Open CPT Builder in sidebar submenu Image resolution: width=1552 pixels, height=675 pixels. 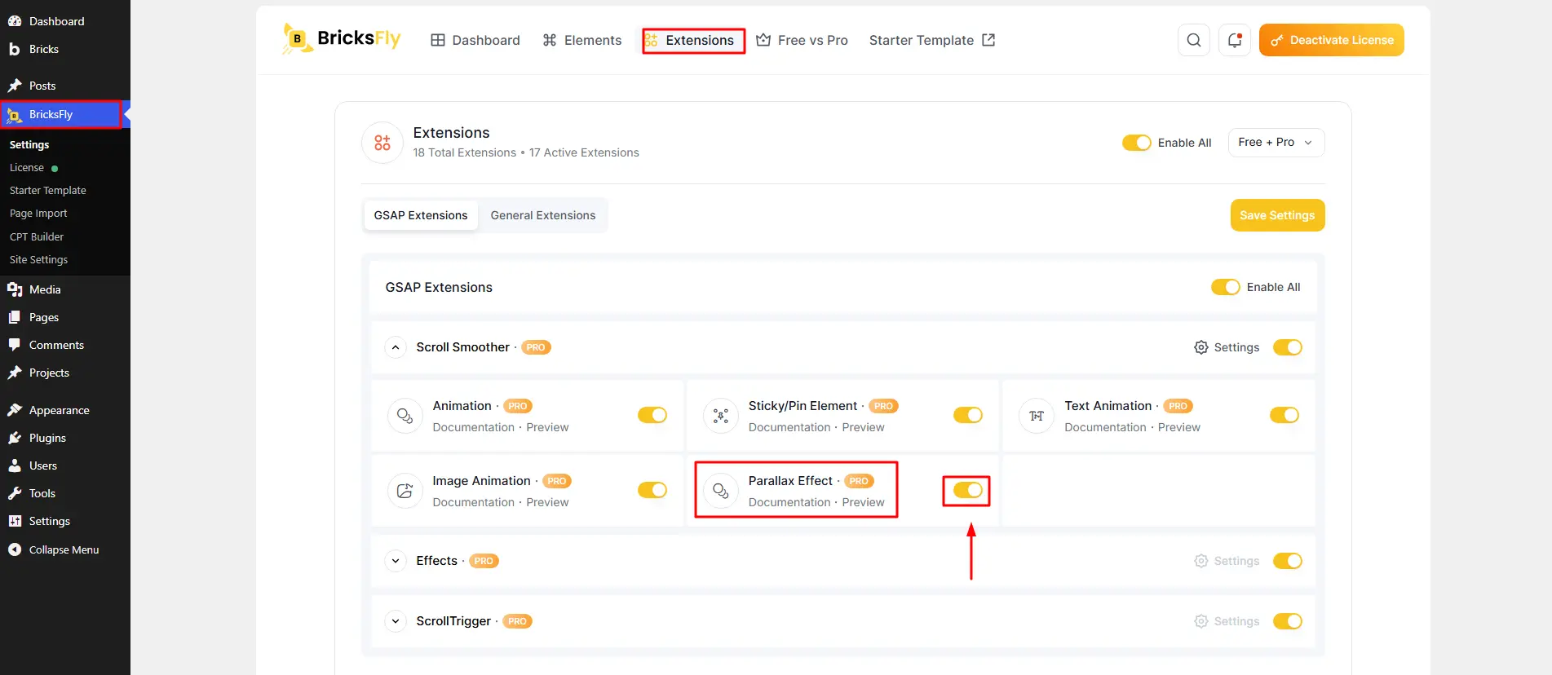(x=37, y=236)
